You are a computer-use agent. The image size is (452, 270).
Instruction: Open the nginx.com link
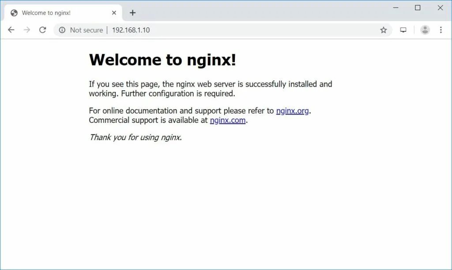pos(228,120)
